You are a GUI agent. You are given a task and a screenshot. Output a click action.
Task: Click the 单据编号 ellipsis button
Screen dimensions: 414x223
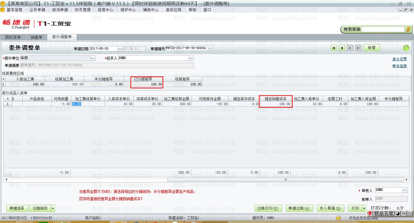[x=210, y=48]
